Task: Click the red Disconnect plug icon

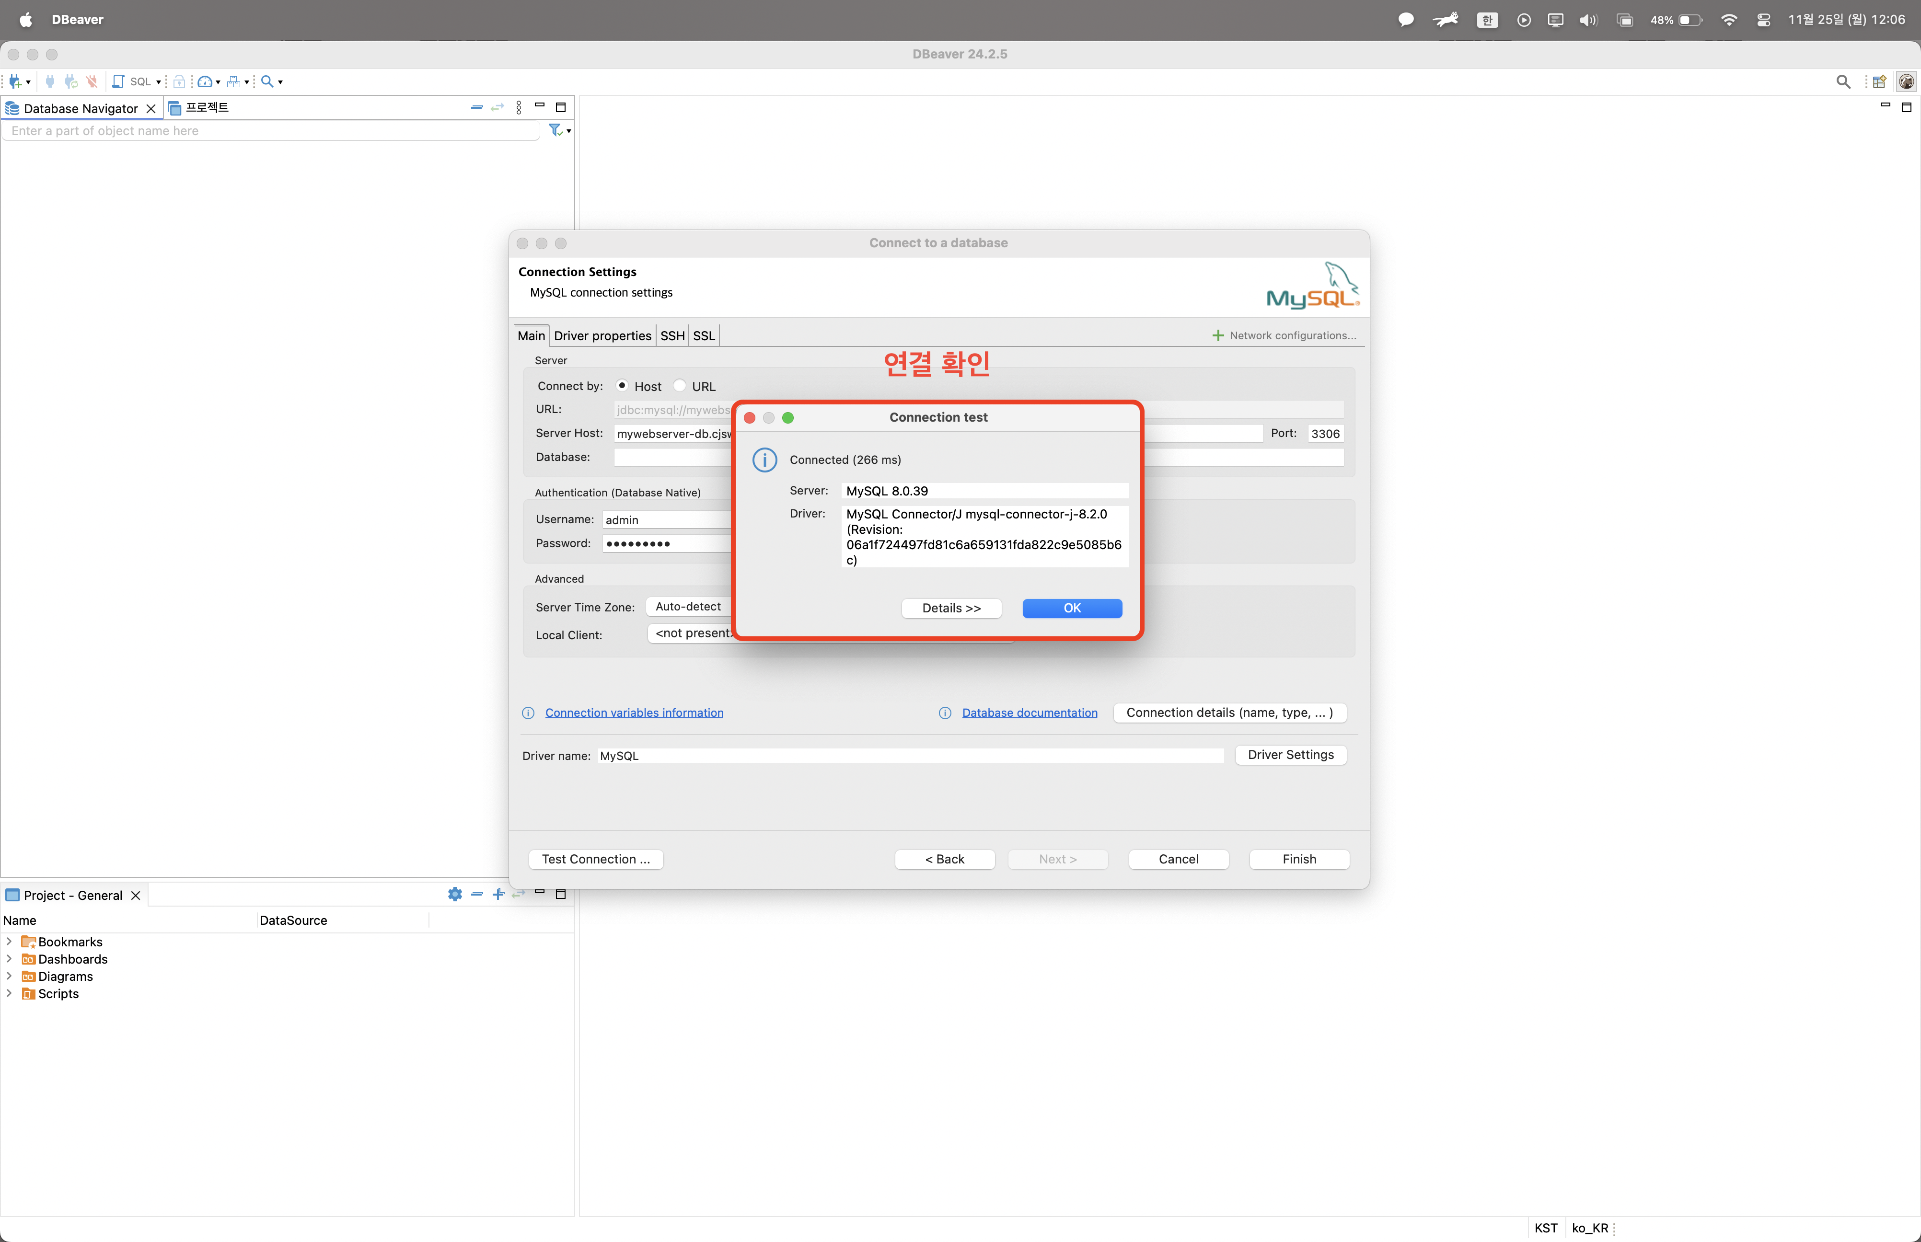Action: point(92,81)
